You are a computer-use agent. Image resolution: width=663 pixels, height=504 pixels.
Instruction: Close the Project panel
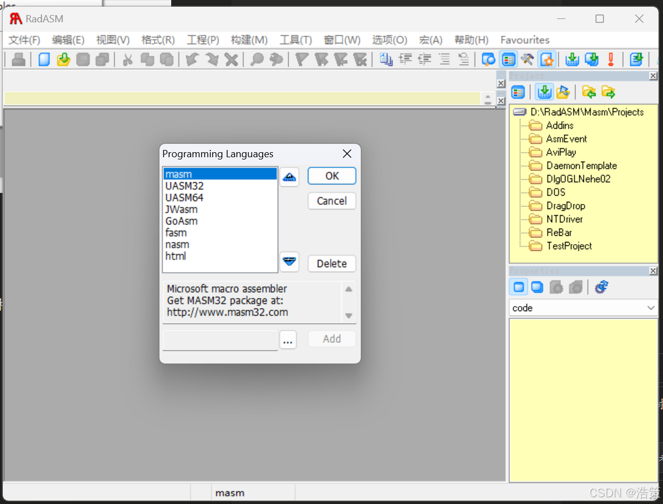(653, 76)
